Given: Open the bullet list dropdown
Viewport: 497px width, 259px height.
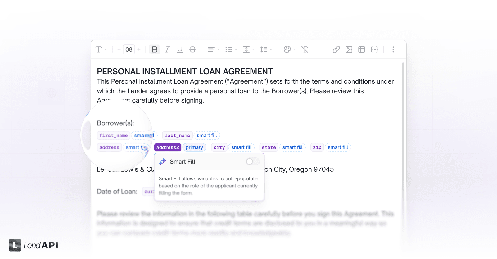Looking at the screenshot, I should (231, 49).
